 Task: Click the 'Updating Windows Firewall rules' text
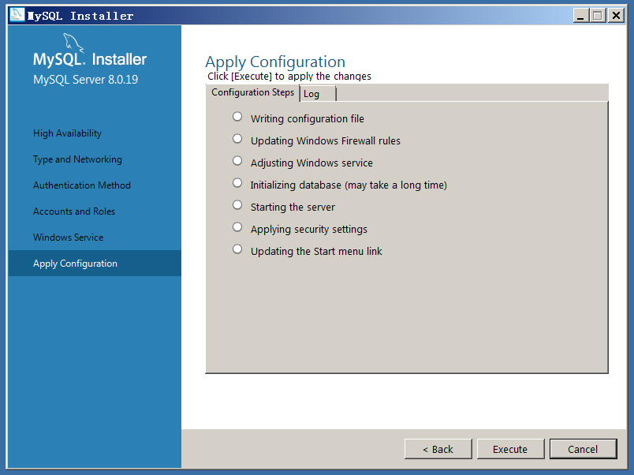pyautogui.click(x=326, y=140)
